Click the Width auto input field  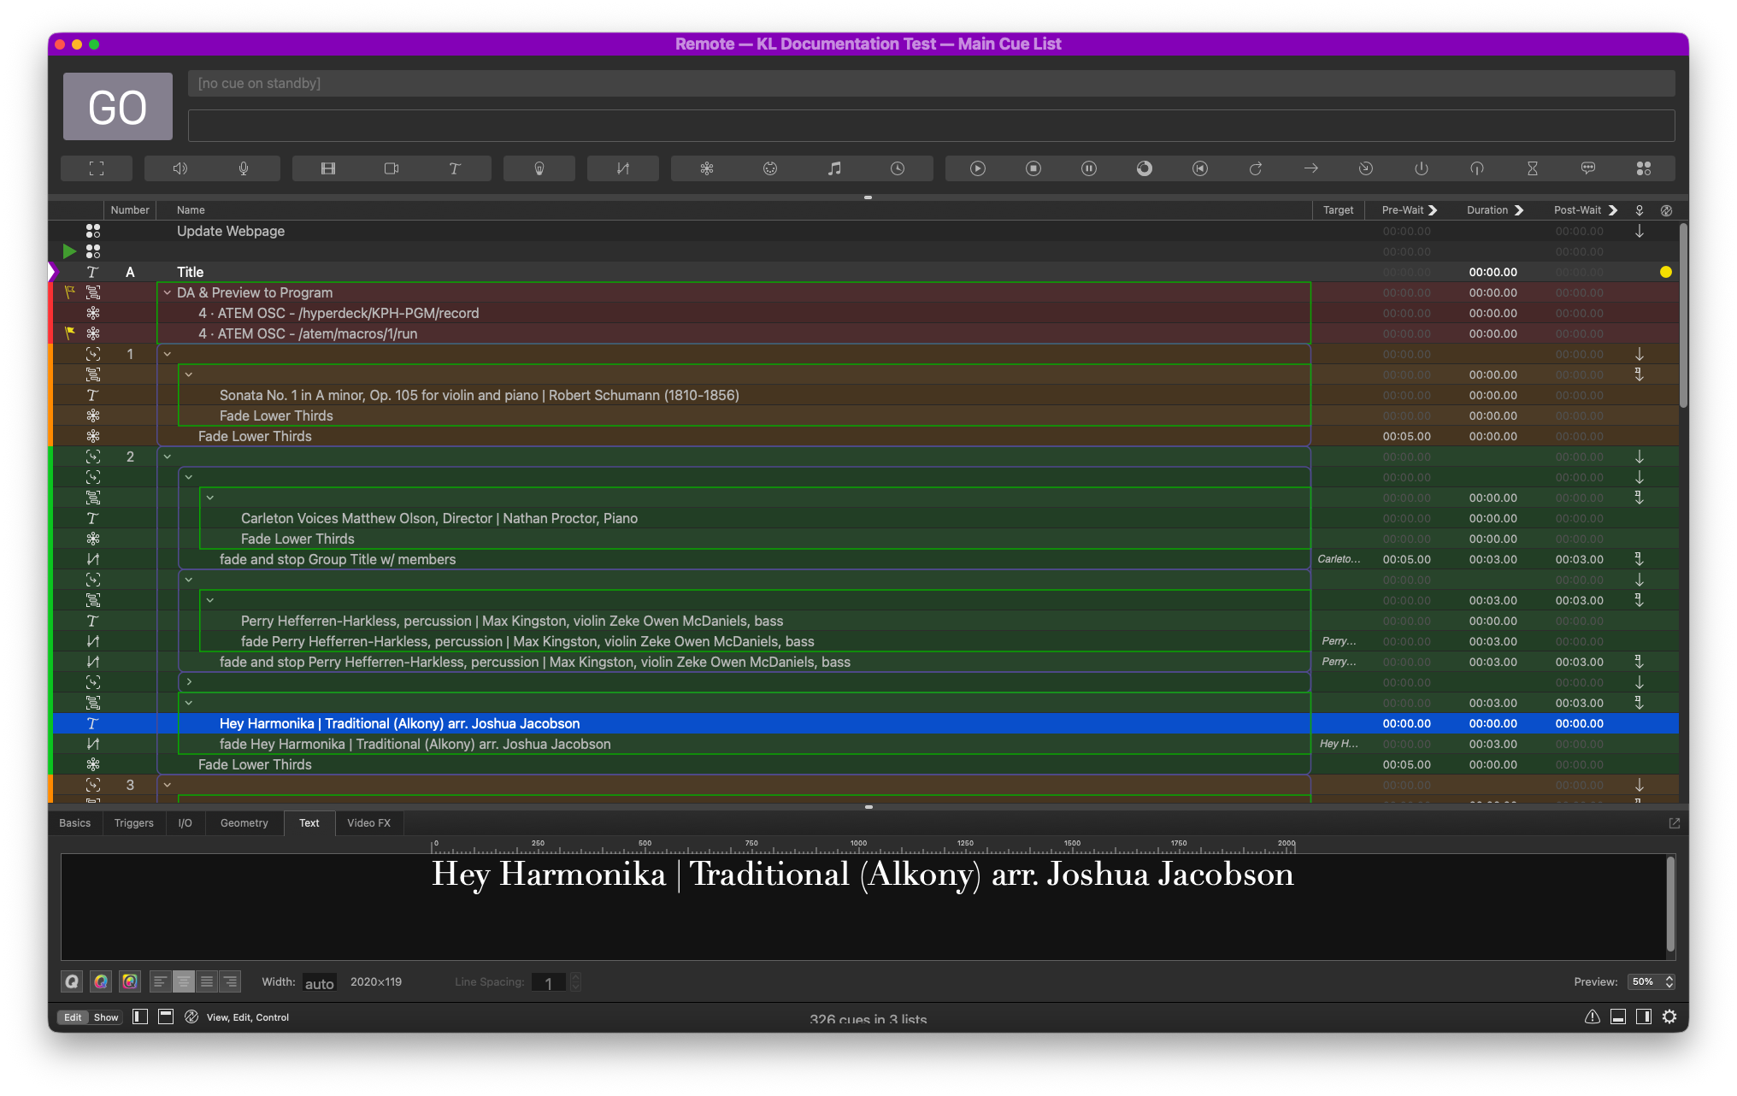coord(320,983)
